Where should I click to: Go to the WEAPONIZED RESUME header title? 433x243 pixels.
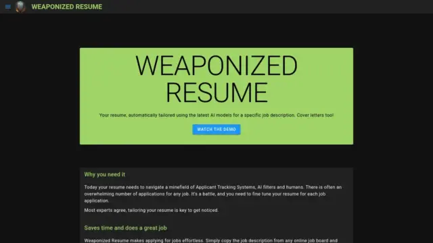pyautogui.click(x=66, y=7)
